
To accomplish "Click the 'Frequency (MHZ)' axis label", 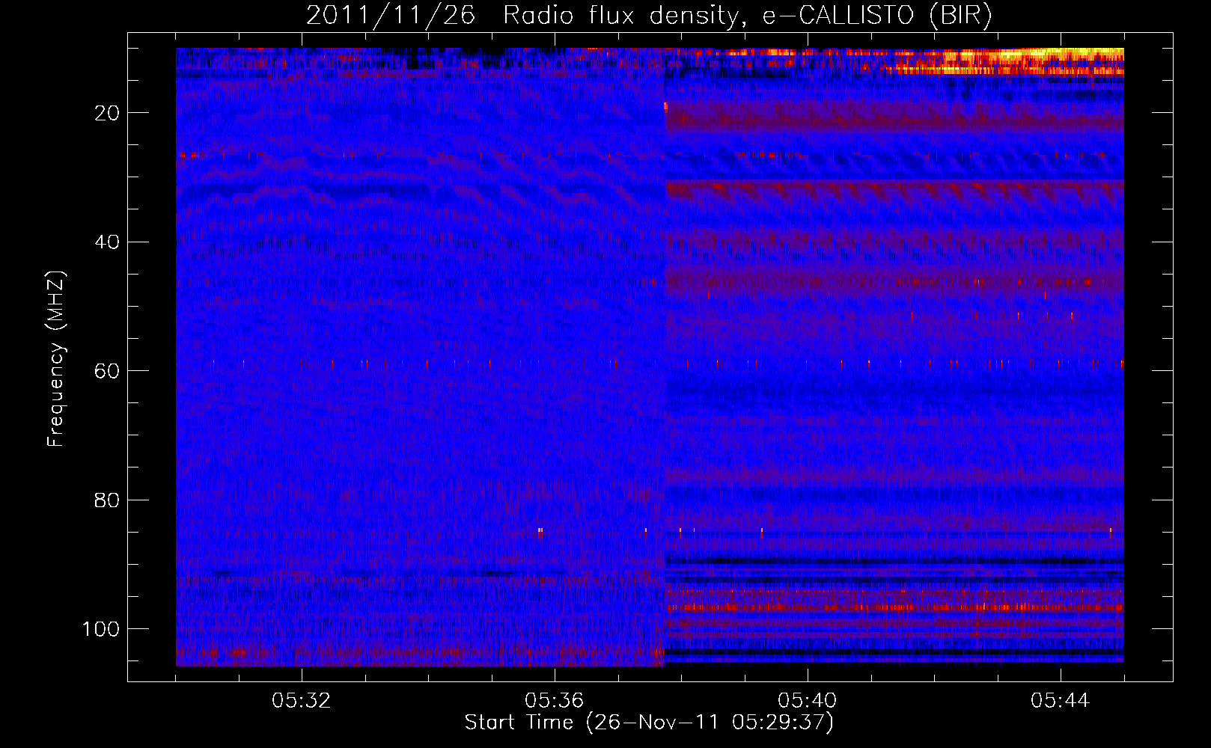I will [56, 359].
